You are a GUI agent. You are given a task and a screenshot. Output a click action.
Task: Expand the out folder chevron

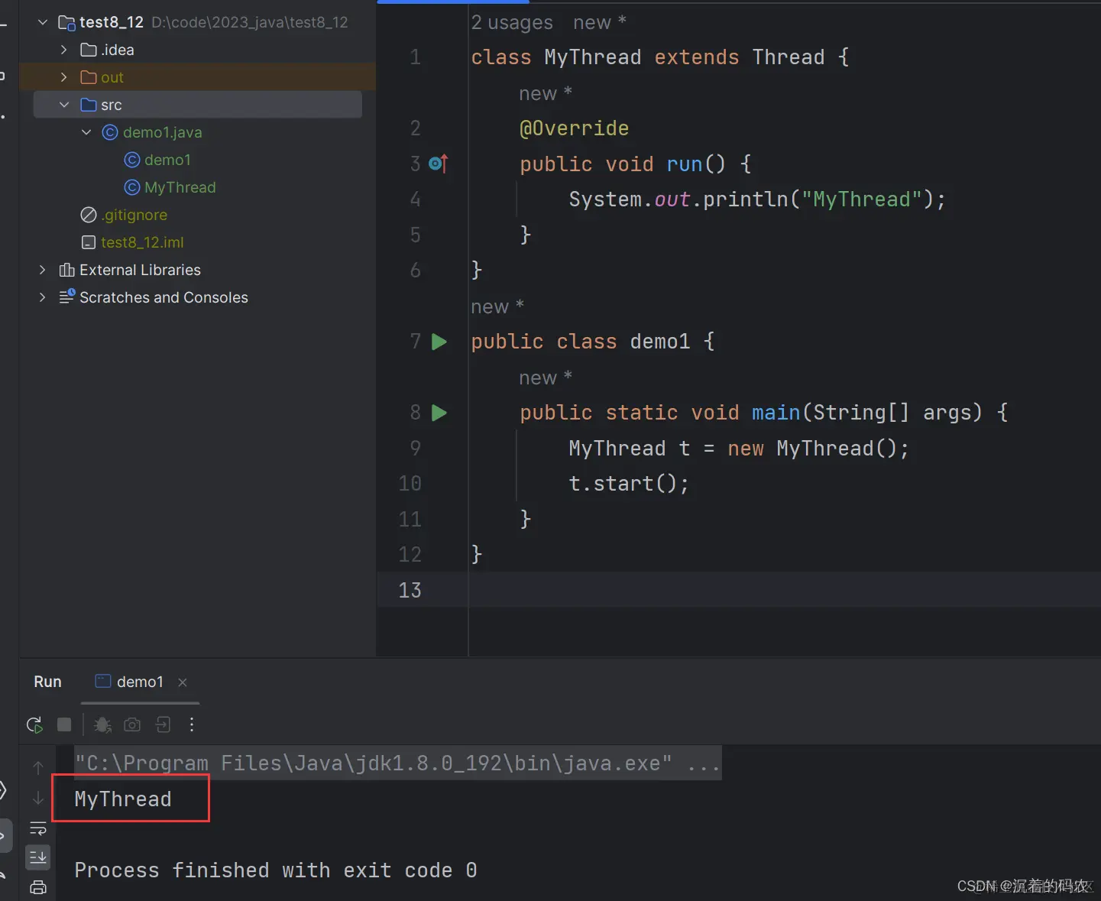(64, 77)
